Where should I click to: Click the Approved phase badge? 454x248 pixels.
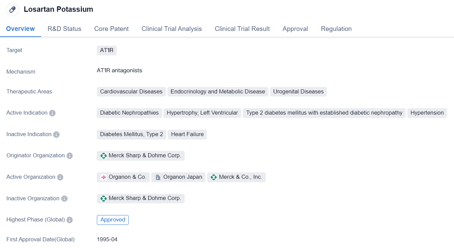113,220
